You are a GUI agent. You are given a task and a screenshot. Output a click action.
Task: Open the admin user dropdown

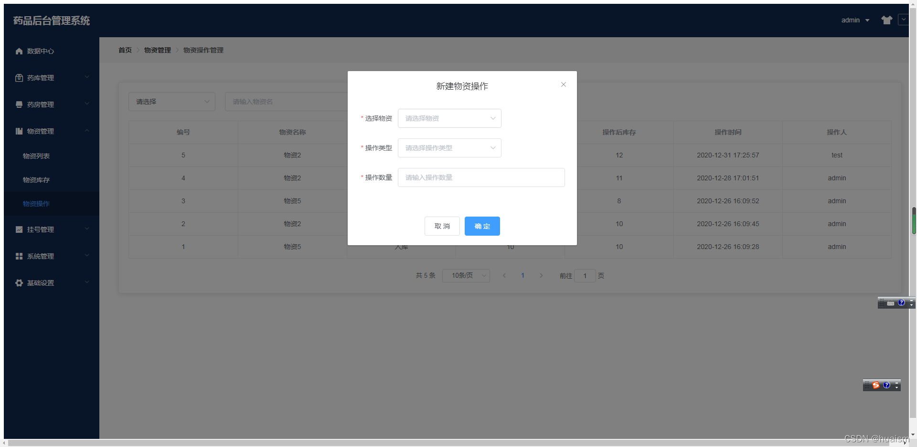pyautogui.click(x=855, y=20)
